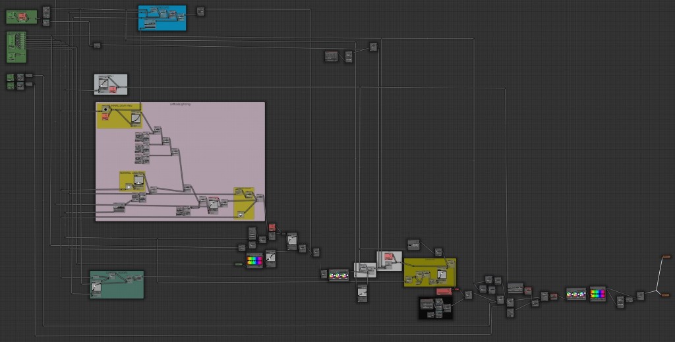Select the tall green multi-output node at left

pos(17,47)
